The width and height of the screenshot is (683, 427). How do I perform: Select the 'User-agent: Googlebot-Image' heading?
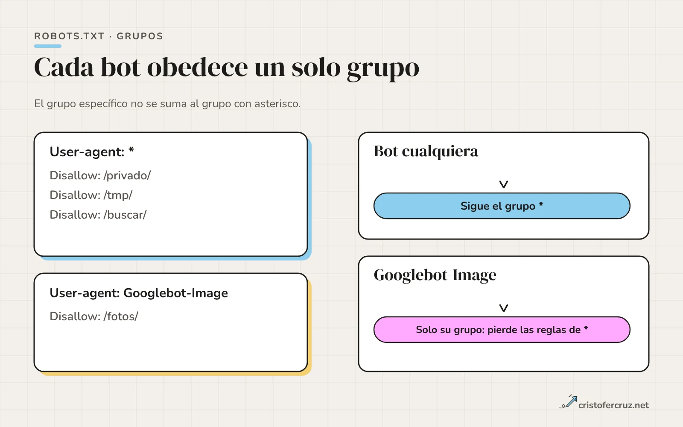(139, 293)
